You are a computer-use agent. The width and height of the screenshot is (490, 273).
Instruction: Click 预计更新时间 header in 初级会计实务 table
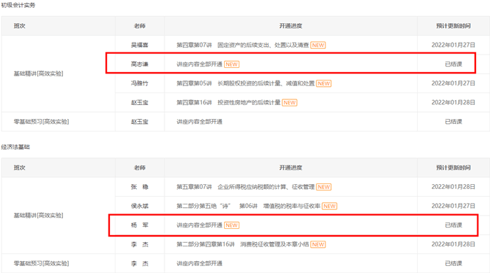(454, 26)
